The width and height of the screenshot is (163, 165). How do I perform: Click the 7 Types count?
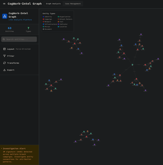point(28,28)
